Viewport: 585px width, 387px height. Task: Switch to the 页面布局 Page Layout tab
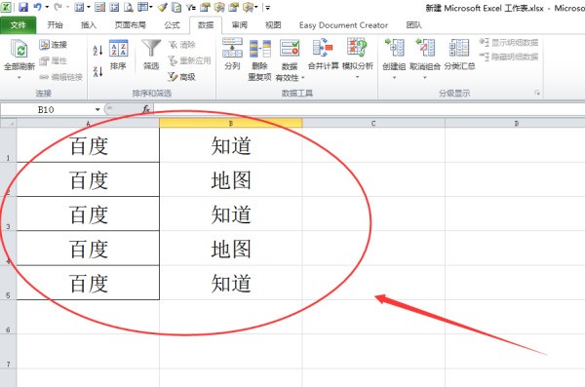pyautogui.click(x=131, y=25)
